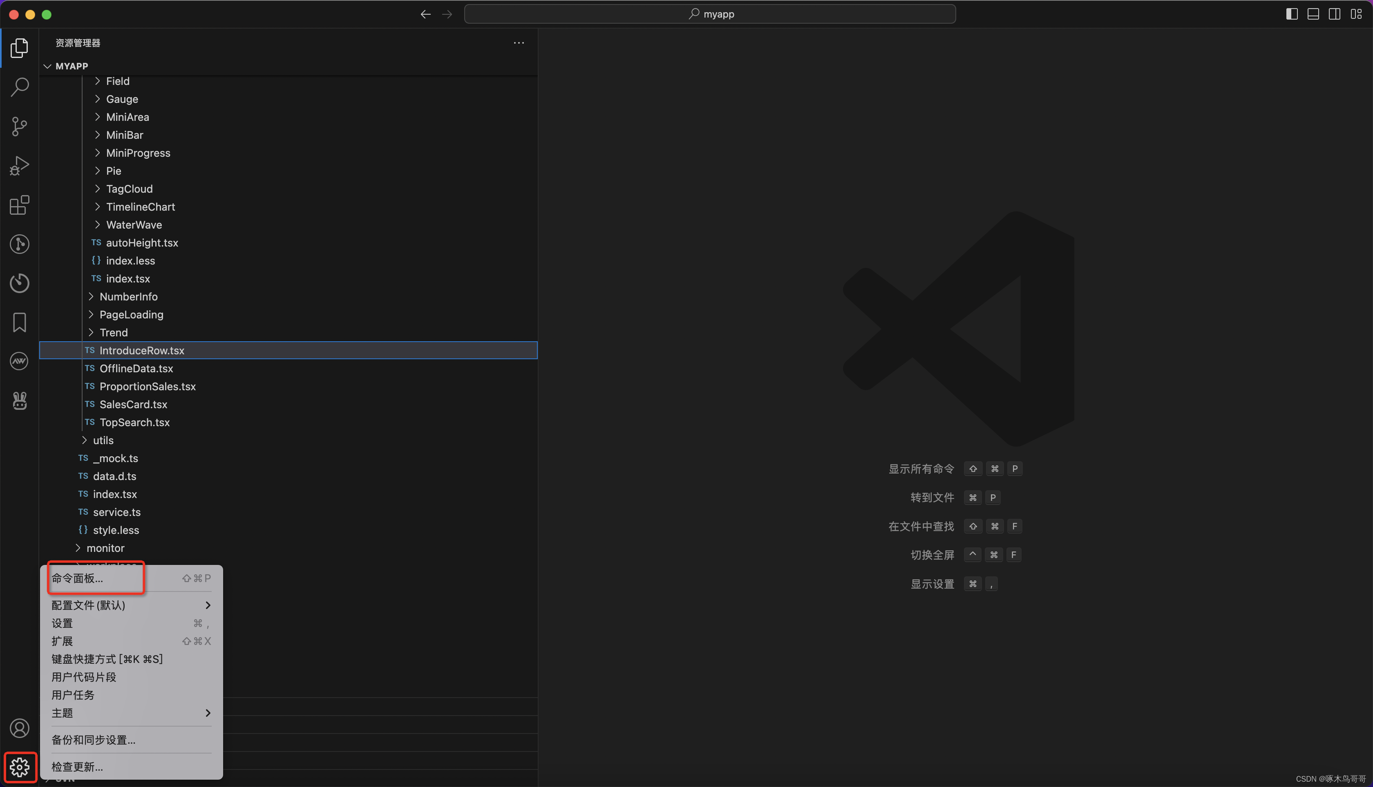Click the myapp command center search field

click(x=710, y=14)
